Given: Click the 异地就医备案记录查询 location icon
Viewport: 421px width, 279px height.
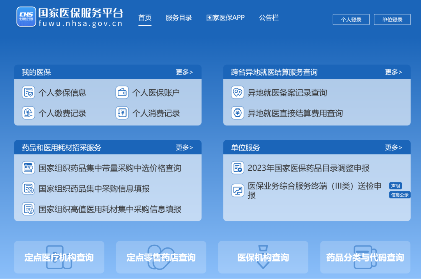Looking at the screenshot, I should click(238, 93).
